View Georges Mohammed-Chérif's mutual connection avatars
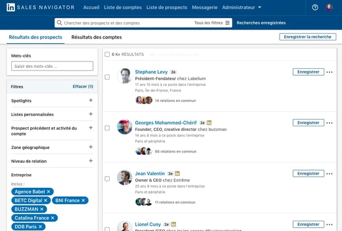 pyautogui.click(x=144, y=151)
